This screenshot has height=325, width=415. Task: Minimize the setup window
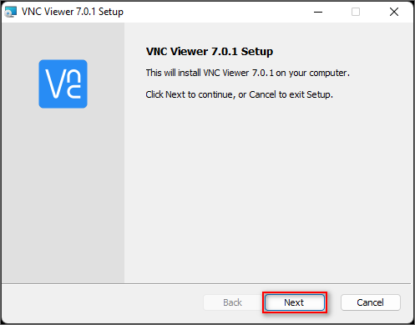pyautogui.click(x=318, y=12)
